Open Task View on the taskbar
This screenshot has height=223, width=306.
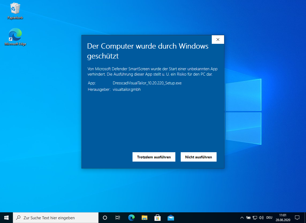[x=118, y=218]
